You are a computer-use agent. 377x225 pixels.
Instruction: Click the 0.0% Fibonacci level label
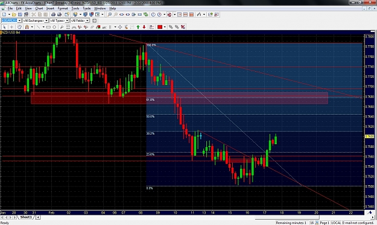click(150, 188)
